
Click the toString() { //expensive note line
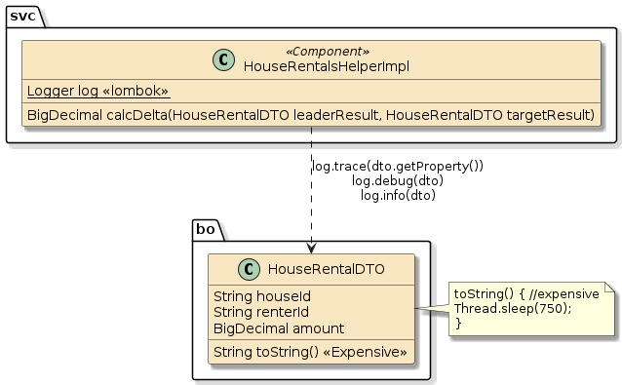coord(526,293)
